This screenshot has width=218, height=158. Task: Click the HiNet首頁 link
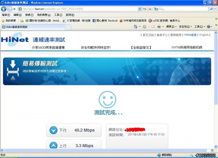[190, 35]
